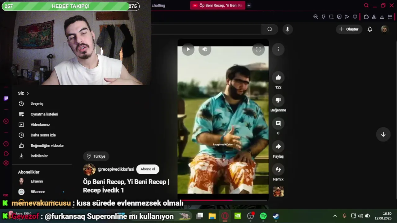Expand the Siz section chevron
Screen dimensions: 397x223
tap(28, 93)
